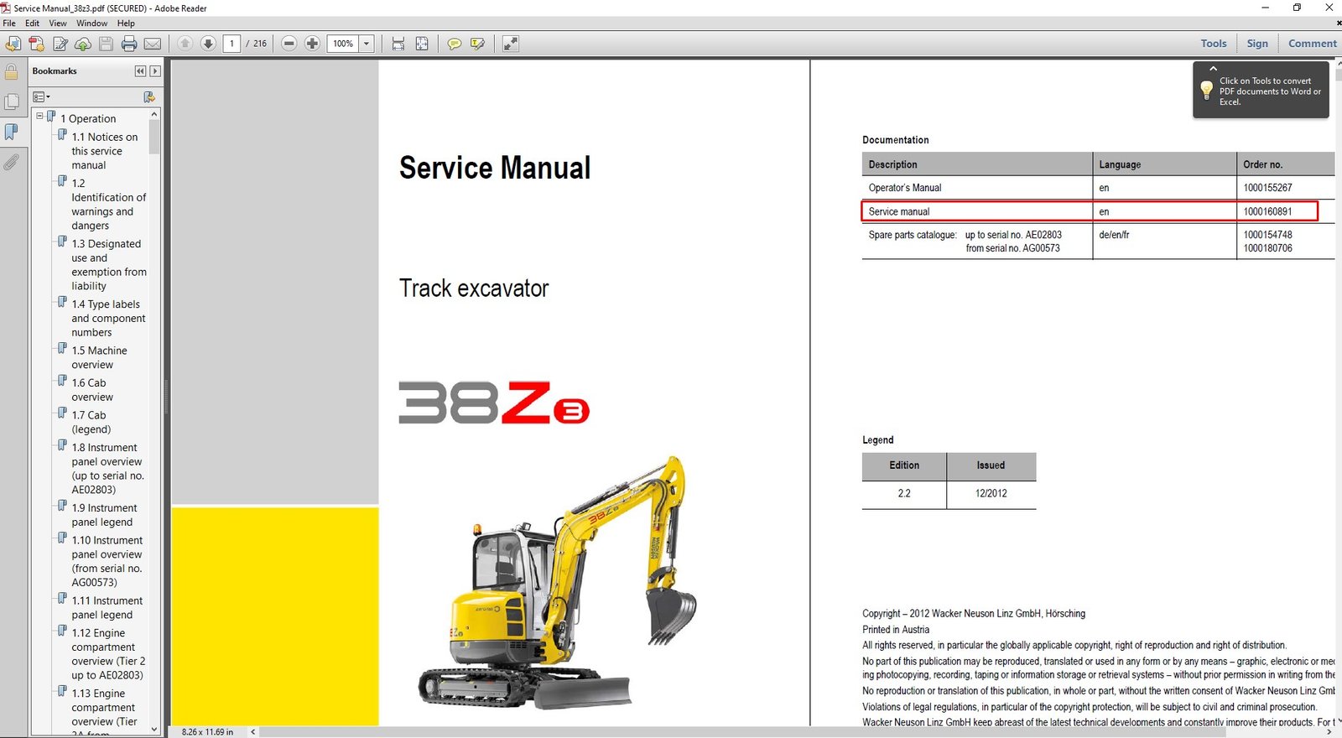1342x738 pixels.
Task: Open the View menu
Action: 58,23
